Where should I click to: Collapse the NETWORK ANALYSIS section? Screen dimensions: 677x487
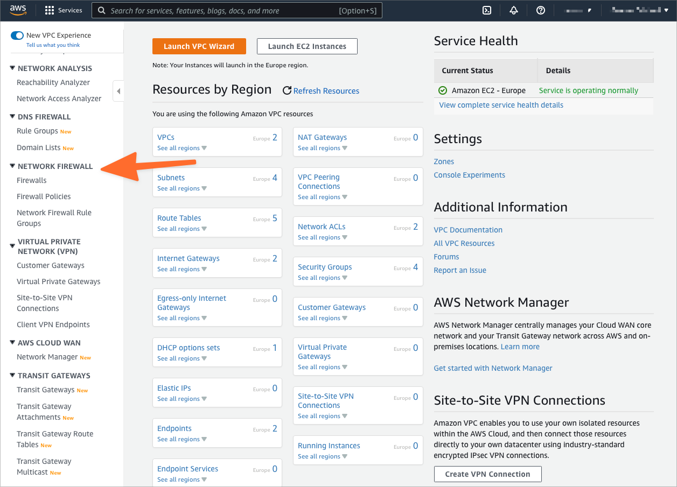(x=12, y=68)
